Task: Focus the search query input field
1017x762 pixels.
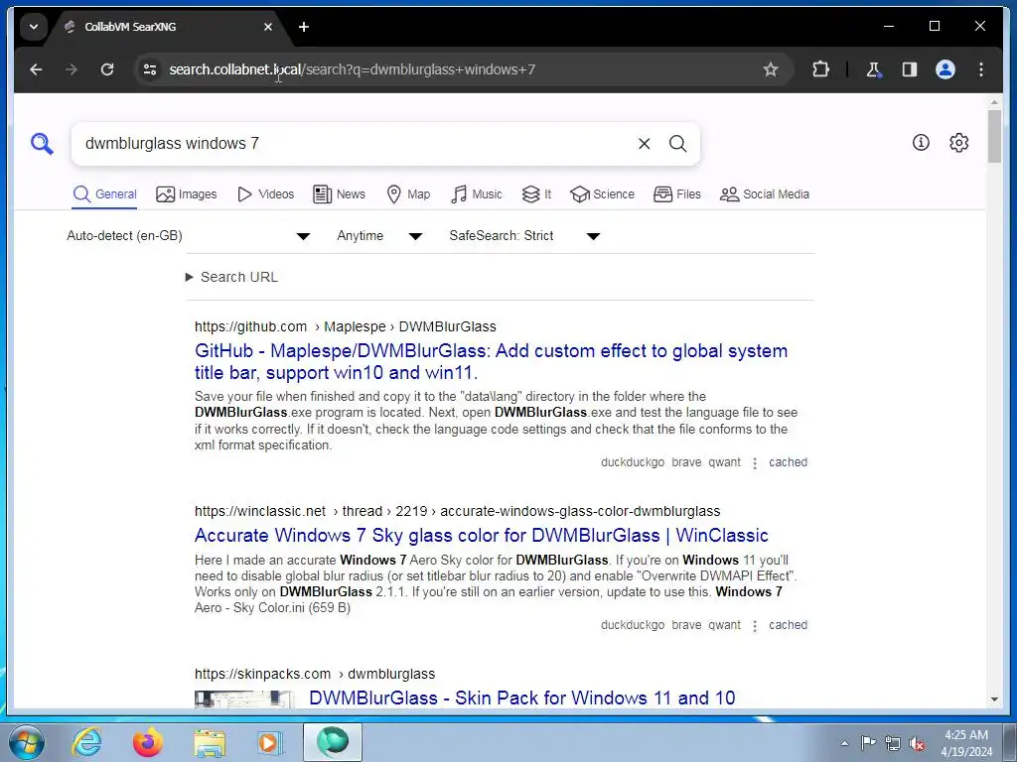Action: (354, 143)
